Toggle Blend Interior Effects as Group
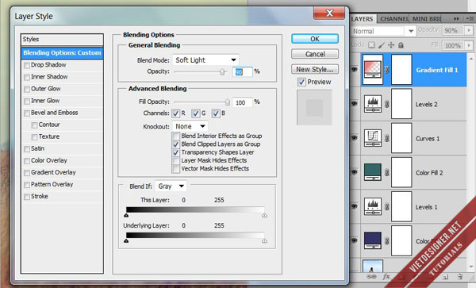Viewport: 476px width, 288px height. 176,136
